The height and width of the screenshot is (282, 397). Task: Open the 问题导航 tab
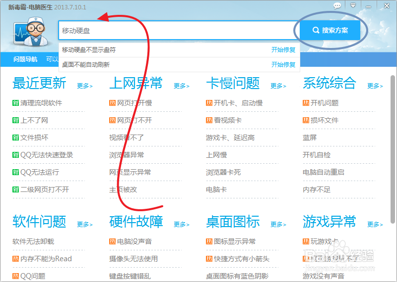pos(25,59)
